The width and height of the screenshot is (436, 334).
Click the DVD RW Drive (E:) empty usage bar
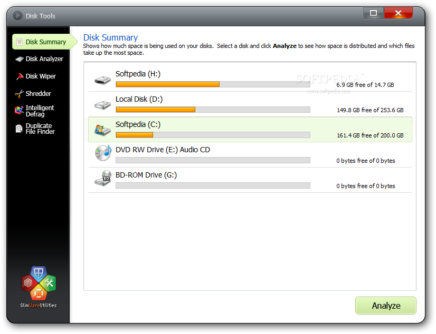click(x=213, y=160)
